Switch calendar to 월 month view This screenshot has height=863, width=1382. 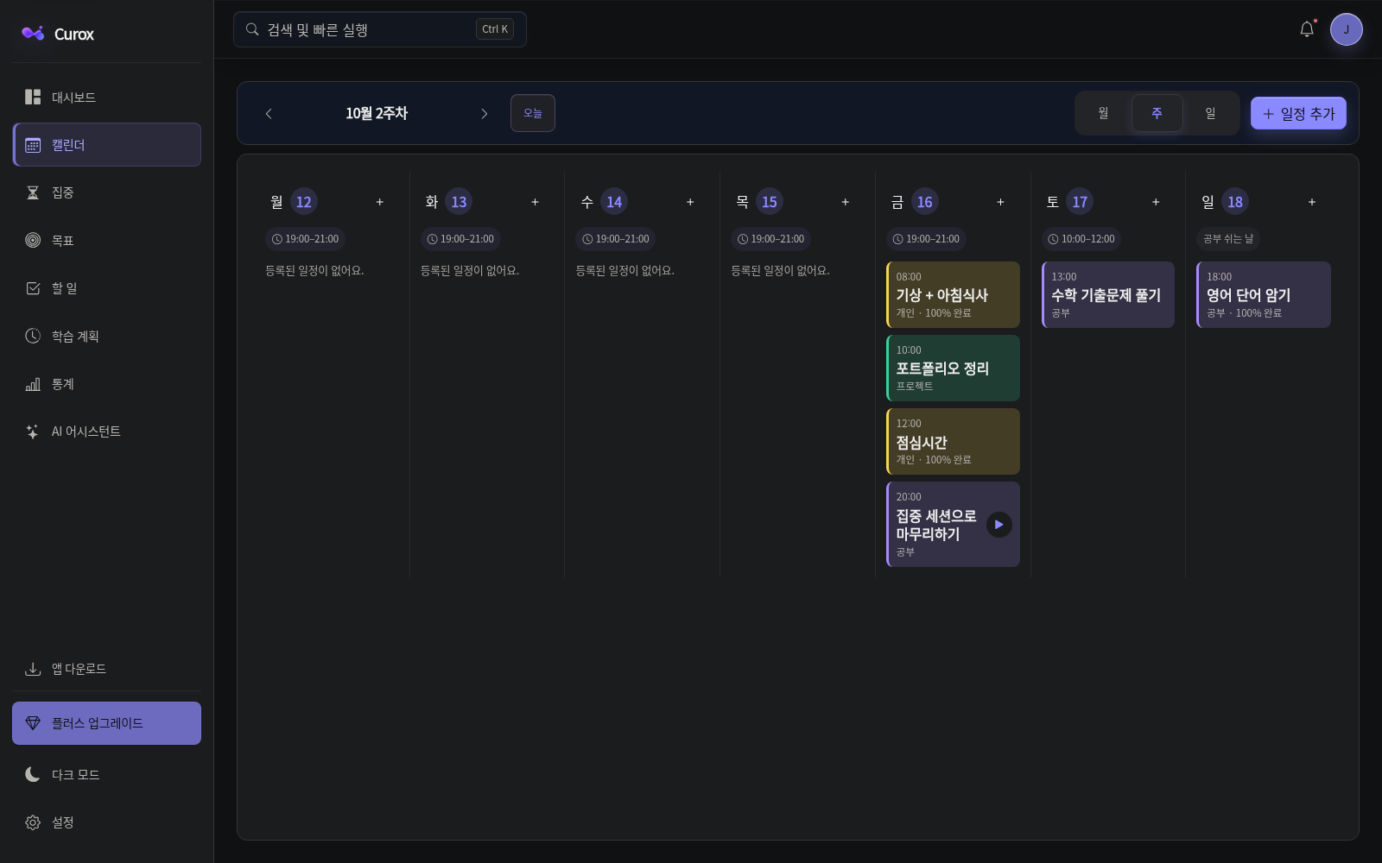[1103, 113]
